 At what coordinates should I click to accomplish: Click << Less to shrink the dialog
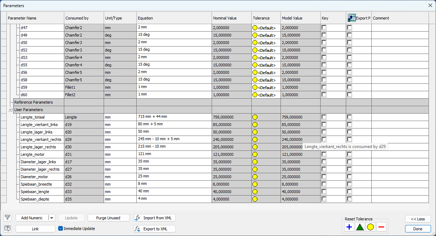pos(418,219)
